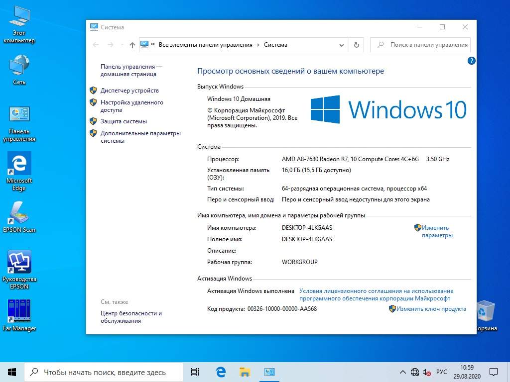Open the Руководства EPSON desktop shortcut
The image size is (510, 382).
tap(19, 270)
